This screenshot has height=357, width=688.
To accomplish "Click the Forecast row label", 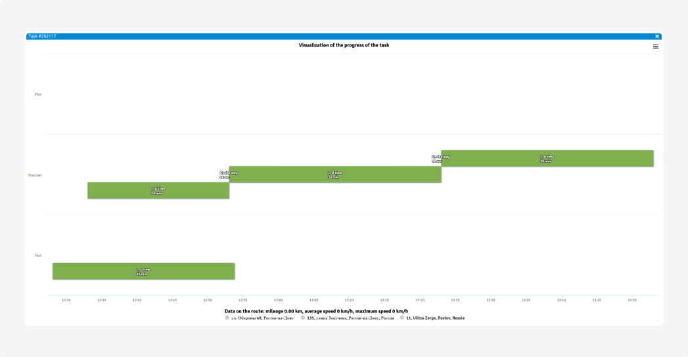I will pyautogui.click(x=35, y=175).
